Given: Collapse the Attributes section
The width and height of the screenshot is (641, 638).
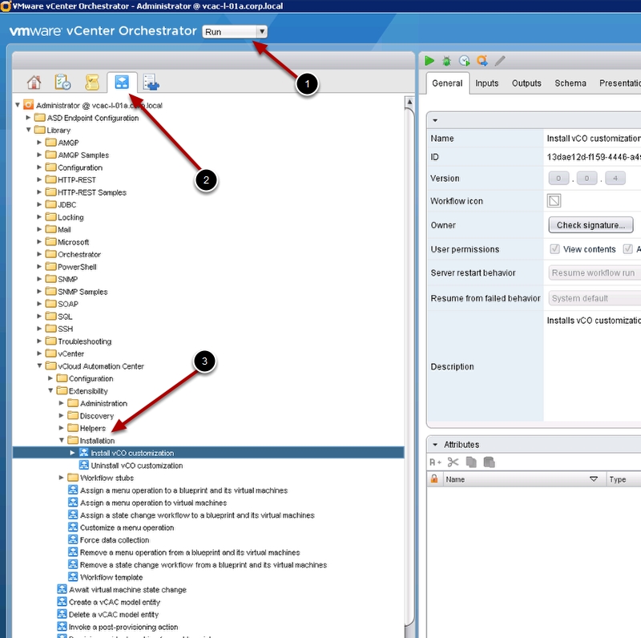Looking at the screenshot, I should (435, 445).
